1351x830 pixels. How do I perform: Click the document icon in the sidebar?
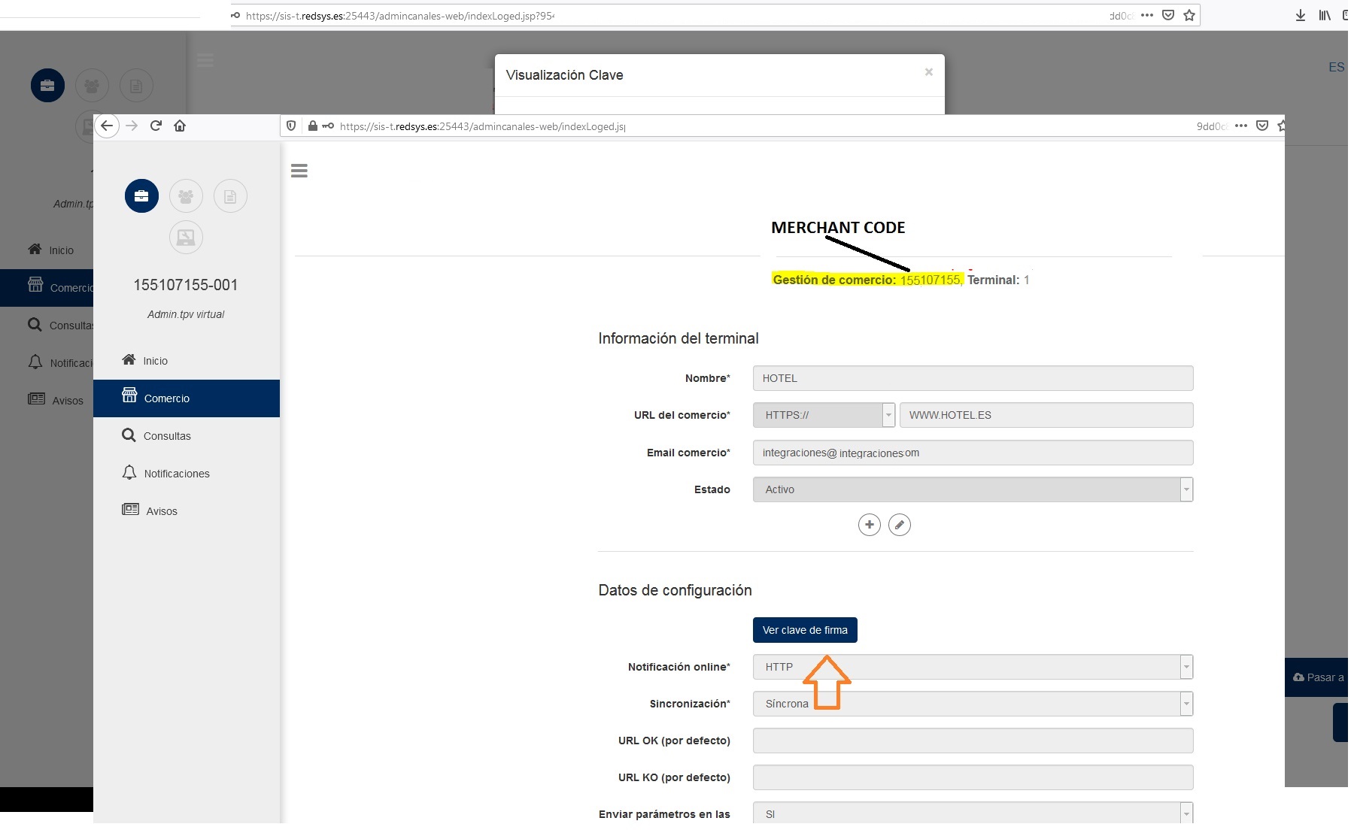point(230,196)
